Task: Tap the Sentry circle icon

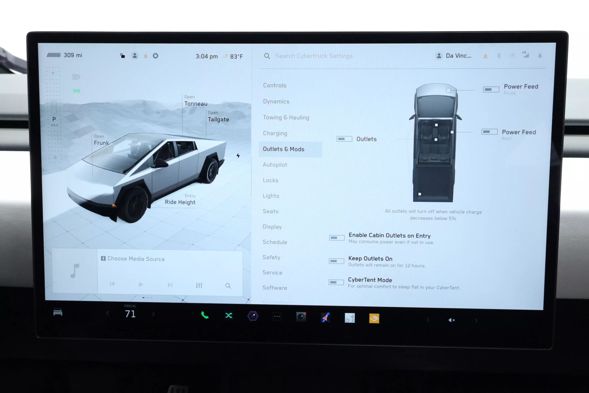Action: click(x=156, y=56)
